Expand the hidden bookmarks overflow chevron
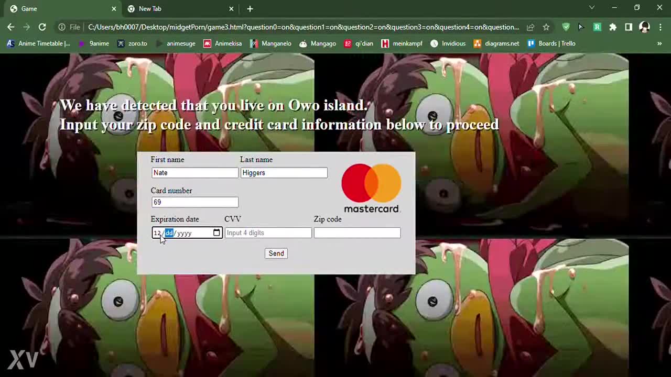The image size is (671, 377). 659,43
